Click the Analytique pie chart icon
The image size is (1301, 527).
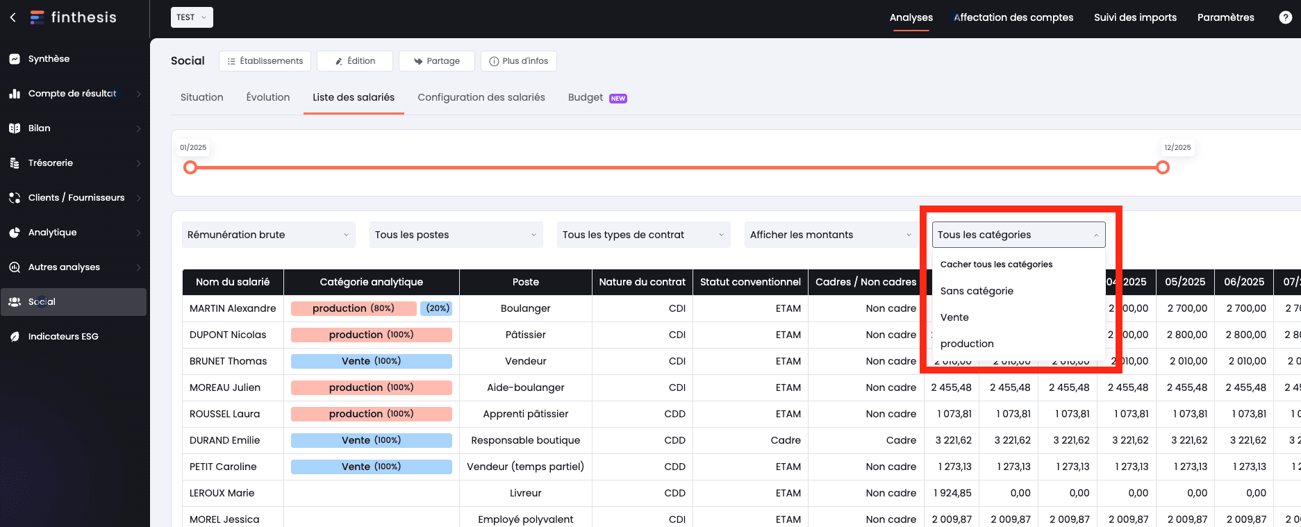(x=15, y=233)
